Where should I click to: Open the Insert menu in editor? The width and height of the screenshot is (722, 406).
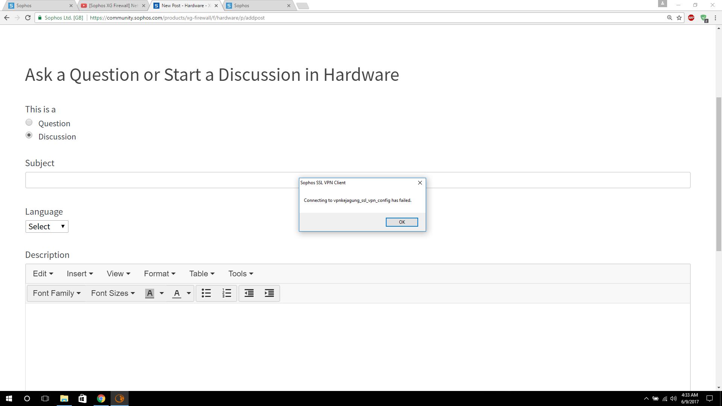[x=80, y=274]
